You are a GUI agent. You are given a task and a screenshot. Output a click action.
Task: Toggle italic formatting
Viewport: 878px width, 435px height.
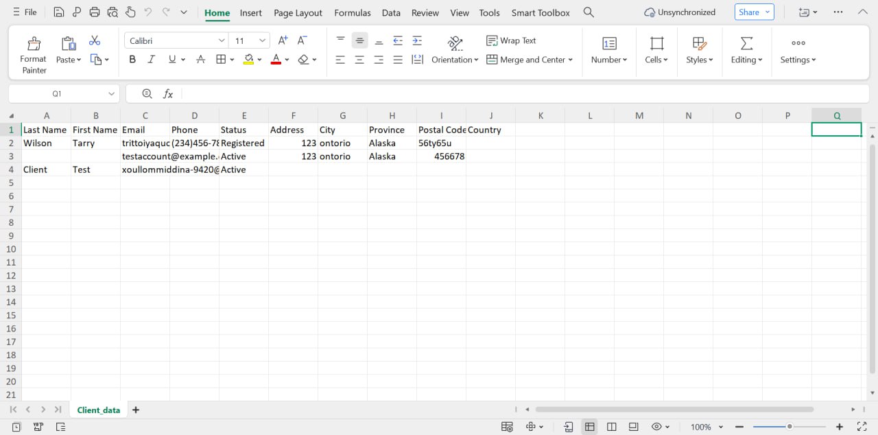click(152, 60)
